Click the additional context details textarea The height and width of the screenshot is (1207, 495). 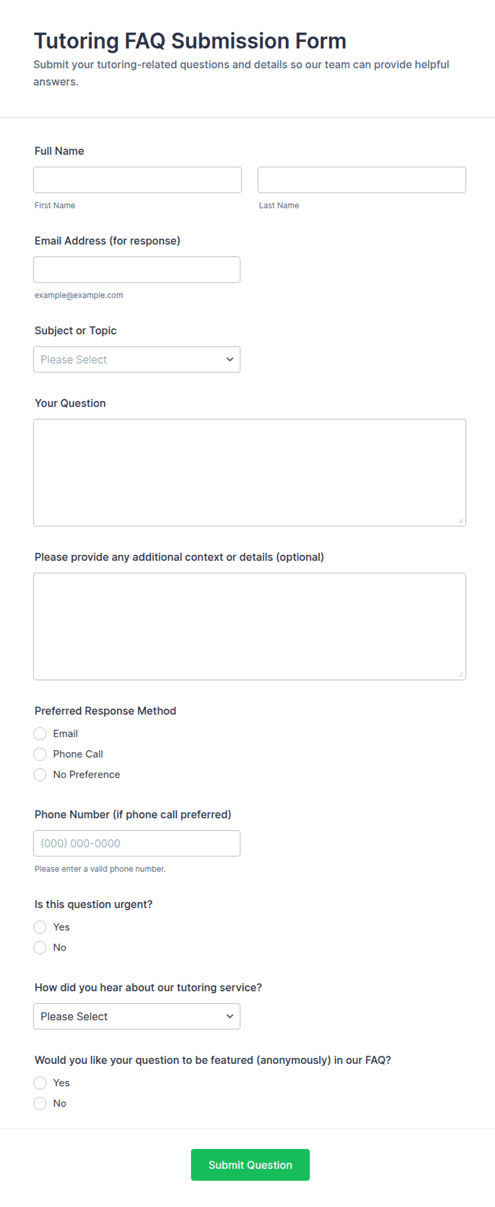click(x=250, y=627)
